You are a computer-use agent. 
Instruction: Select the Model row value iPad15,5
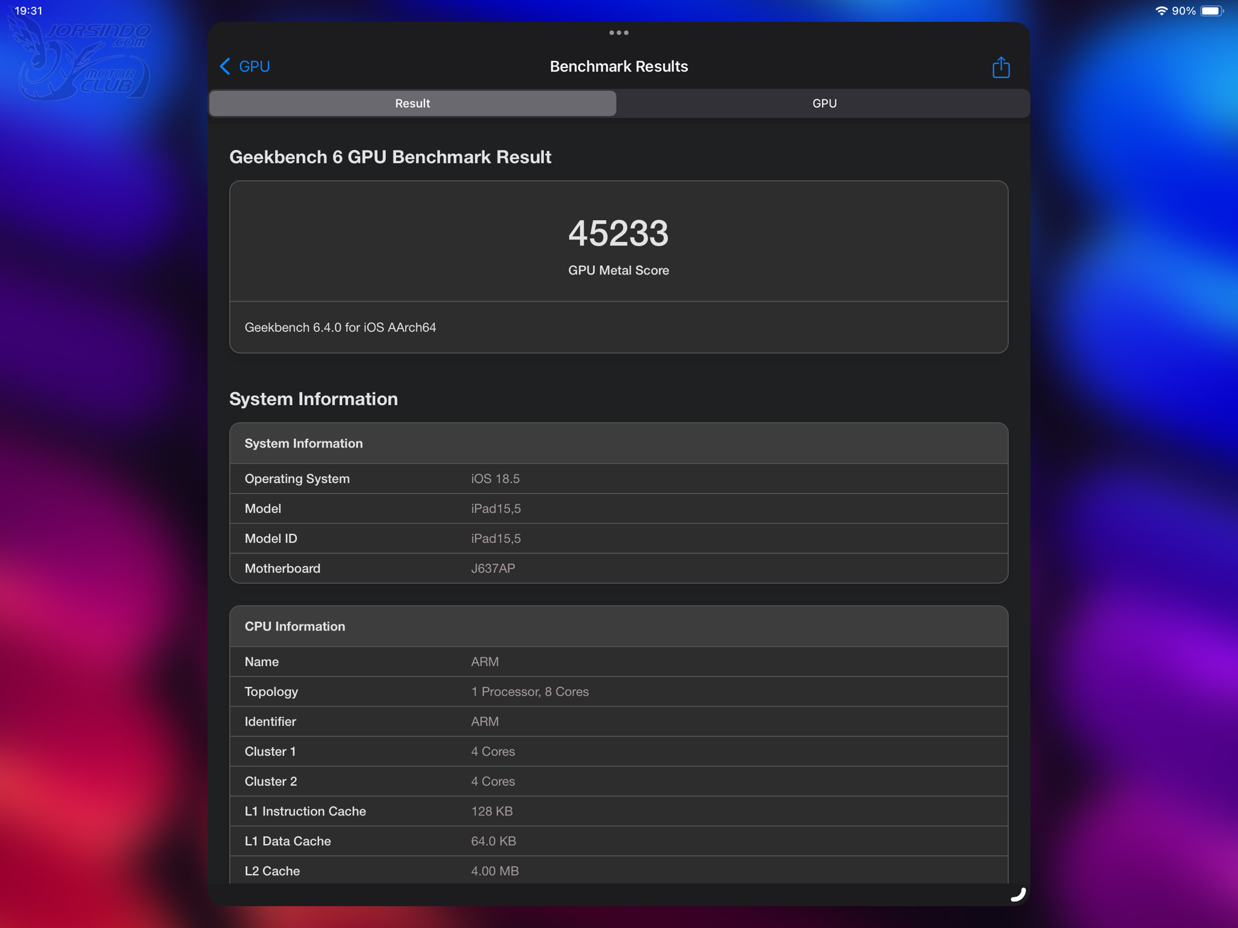496,509
